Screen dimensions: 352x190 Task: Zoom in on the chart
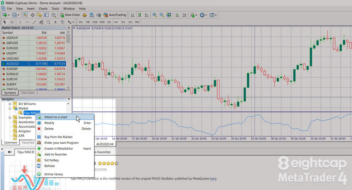click(x=155, y=15)
